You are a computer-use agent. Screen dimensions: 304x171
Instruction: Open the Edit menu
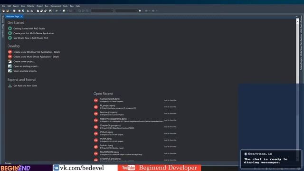coord(9,6)
